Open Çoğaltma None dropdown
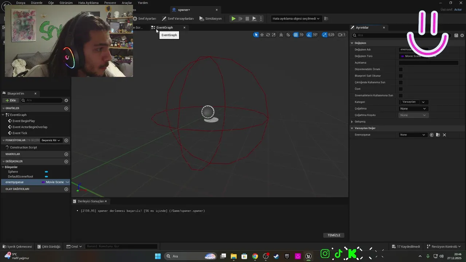 pyautogui.click(x=414, y=108)
